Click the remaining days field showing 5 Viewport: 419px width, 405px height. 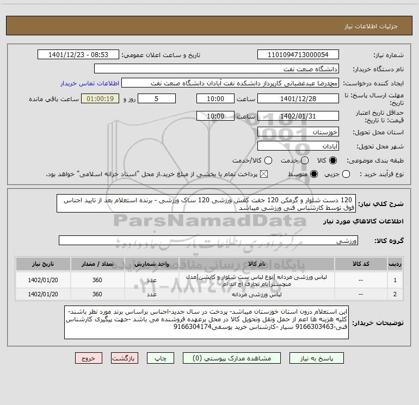pyautogui.click(x=157, y=98)
